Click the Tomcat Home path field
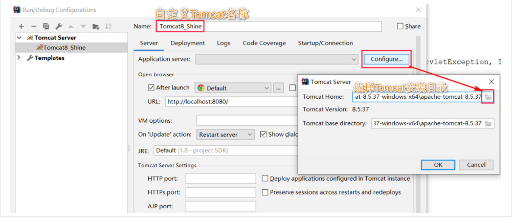Screen dimensions: 512x219 click(x=417, y=97)
